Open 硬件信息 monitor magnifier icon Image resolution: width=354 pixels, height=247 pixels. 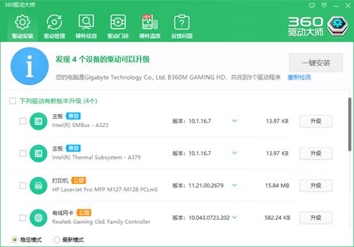(x=86, y=22)
